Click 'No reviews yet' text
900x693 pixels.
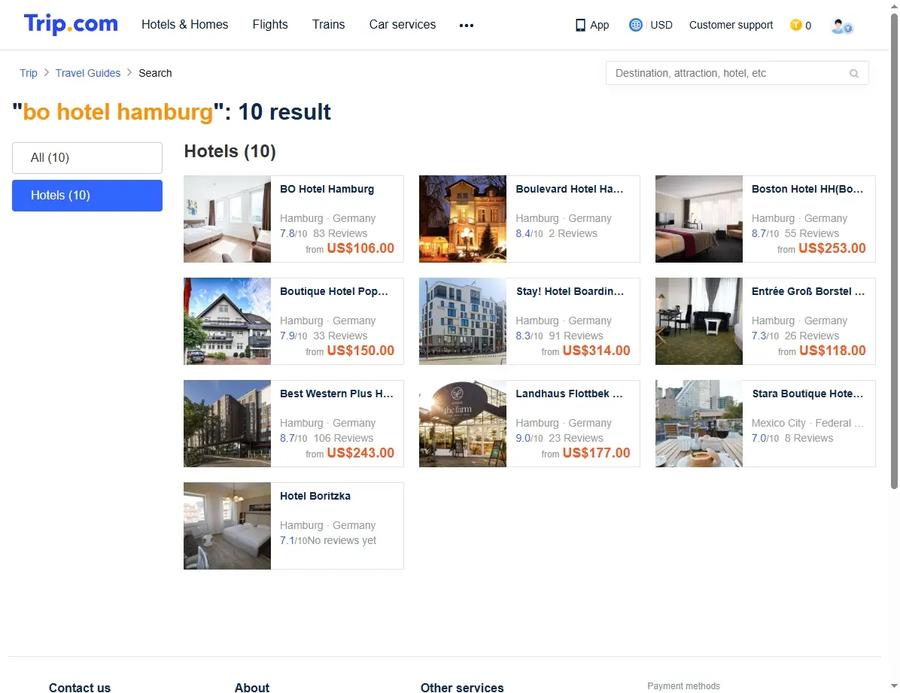pos(342,540)
